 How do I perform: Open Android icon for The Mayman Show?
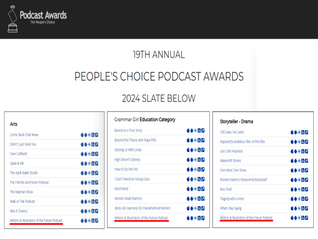click(x=85, y=192)
